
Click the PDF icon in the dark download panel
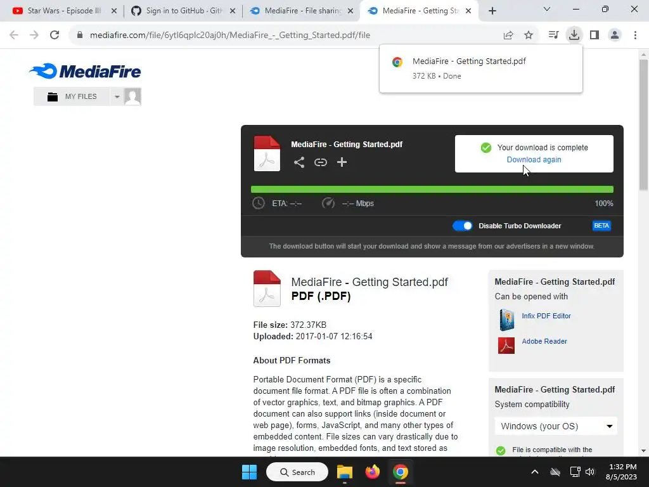[x=267, y=153]
